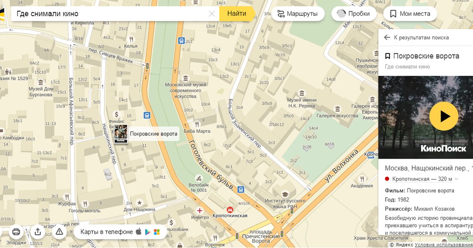The height and width of the screenshot is (248, 473).
Task: Clear the search field with the X icon
Action: (x=212, y=14)
